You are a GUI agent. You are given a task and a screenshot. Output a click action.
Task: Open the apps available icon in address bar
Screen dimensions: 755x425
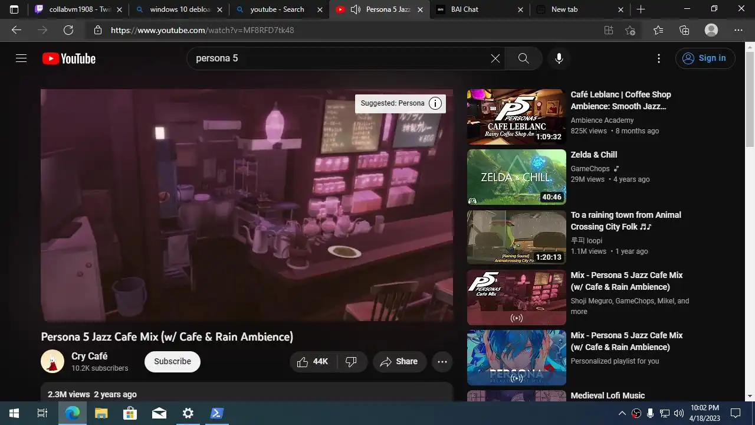609,30
